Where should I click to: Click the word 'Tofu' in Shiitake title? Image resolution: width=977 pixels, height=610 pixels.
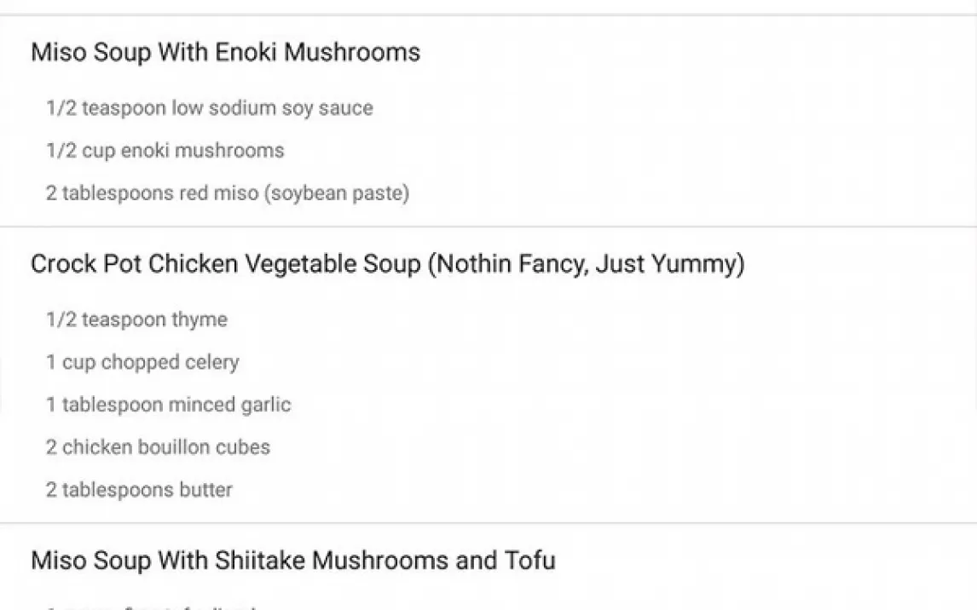(x=530, y=561)
